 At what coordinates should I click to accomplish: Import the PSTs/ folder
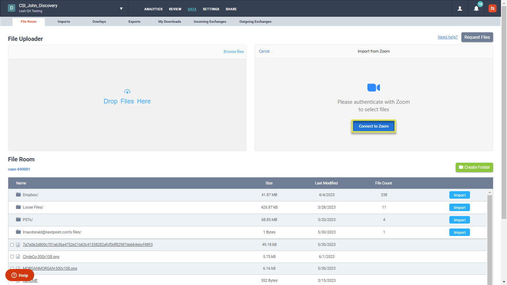click(460, 220)
